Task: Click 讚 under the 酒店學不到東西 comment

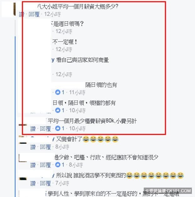Action: [x=33, y=183]
